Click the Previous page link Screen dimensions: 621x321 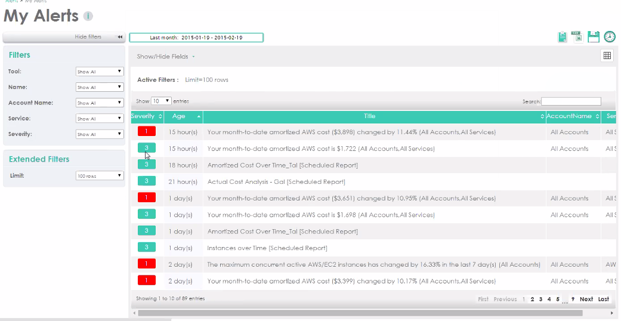coord(505,299)
